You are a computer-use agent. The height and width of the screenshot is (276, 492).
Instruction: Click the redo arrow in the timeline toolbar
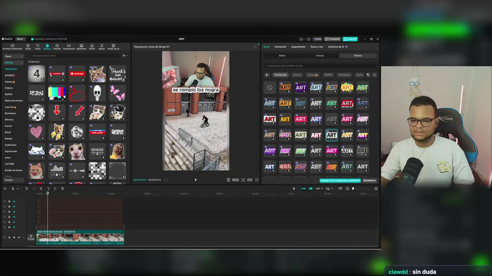(34, 189)
